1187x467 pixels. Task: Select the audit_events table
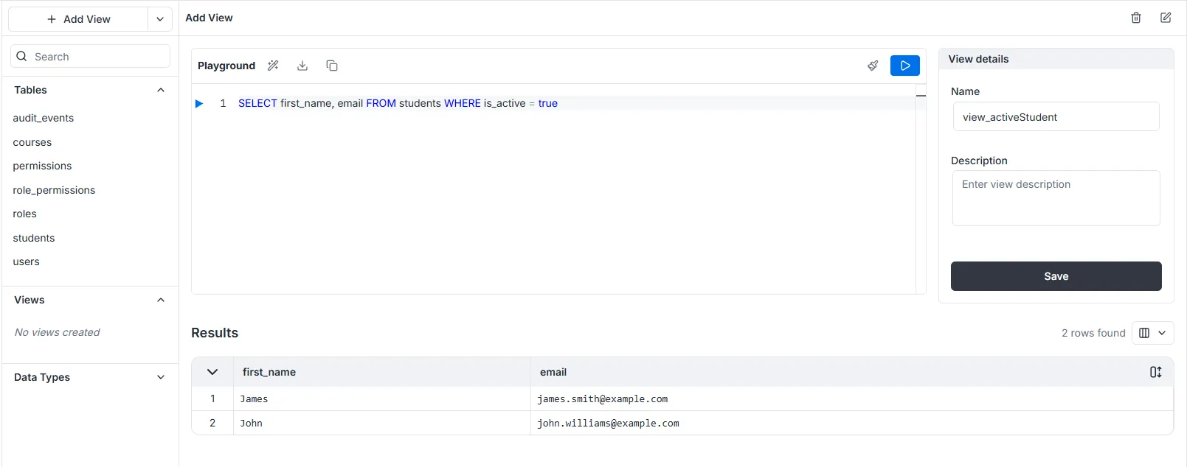point(44,118)
